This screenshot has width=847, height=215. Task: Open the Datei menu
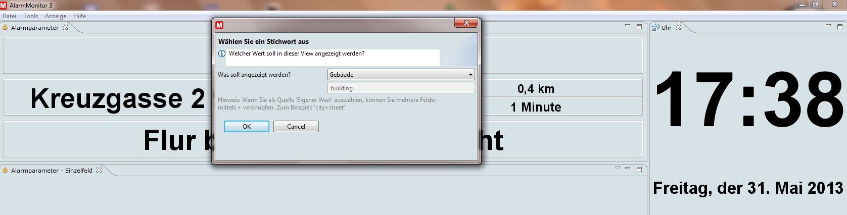click(x=9, y=16)
